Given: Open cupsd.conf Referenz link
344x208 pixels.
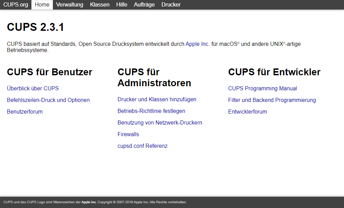Looking at the screenshot, I should [x=142, y=146].
